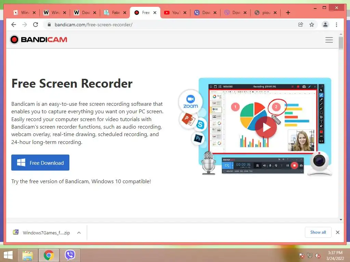Open the Chrome profile avatar
350x262 pixels.
[325, 25]
